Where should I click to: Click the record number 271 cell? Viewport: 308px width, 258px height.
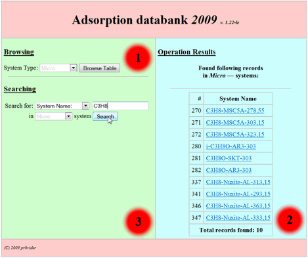[x=196, y=122]
